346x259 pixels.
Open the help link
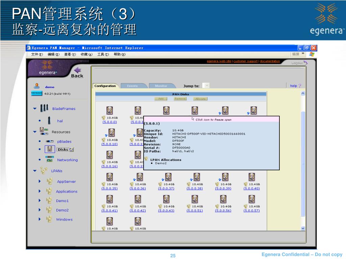[x=294, y=86]
